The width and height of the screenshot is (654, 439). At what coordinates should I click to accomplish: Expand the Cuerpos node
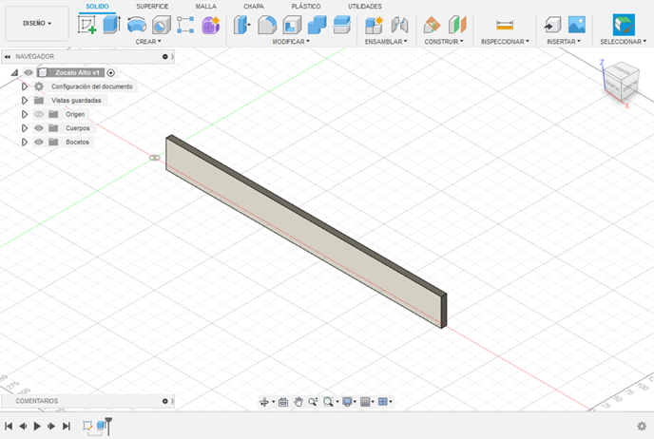point(25,128)
